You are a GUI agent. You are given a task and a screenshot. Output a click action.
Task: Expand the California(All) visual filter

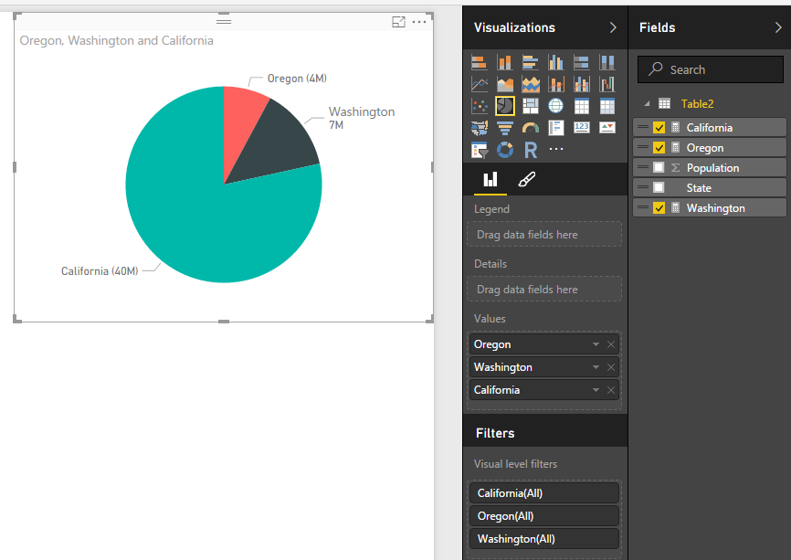pyautogui.click(x=543, y=493)
